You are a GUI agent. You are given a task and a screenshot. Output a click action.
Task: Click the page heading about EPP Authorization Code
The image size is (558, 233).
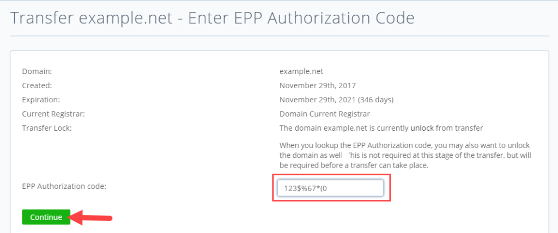point(213,18)
